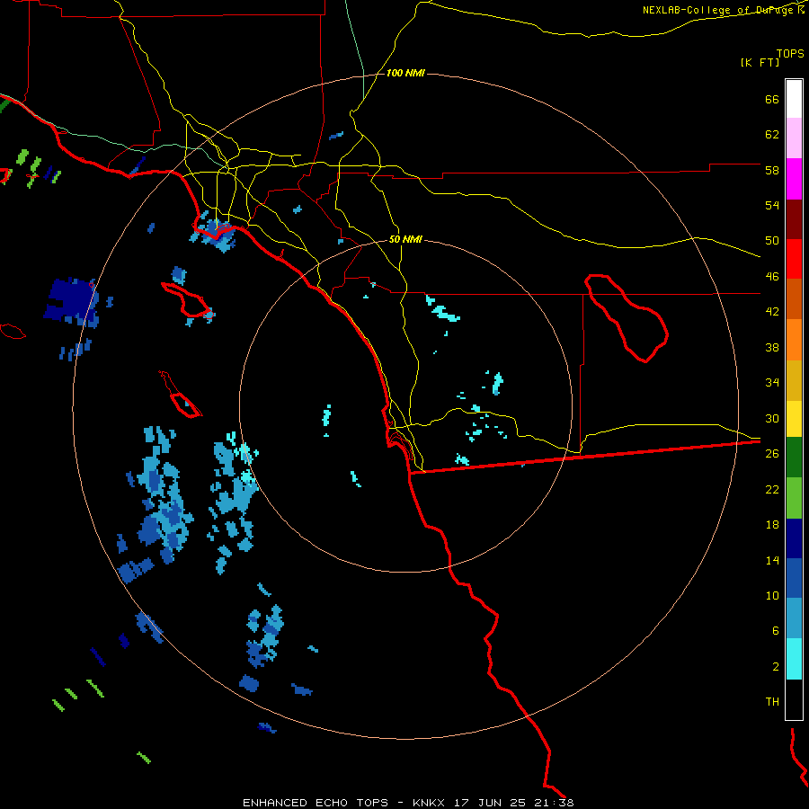Screen dimensions: 809x809
Task: Click the "22" legend value
Action: 772,489
